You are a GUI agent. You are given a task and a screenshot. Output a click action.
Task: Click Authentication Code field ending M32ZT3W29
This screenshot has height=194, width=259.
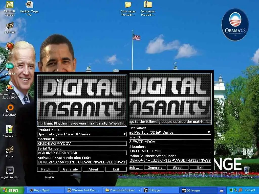[x=170, y=160]
